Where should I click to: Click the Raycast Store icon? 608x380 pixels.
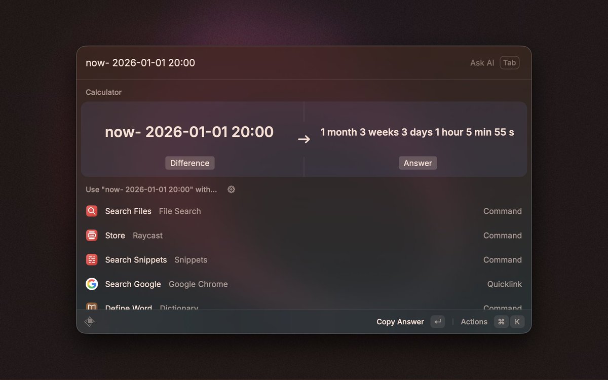pyautogui.click(x=92, y=235)
